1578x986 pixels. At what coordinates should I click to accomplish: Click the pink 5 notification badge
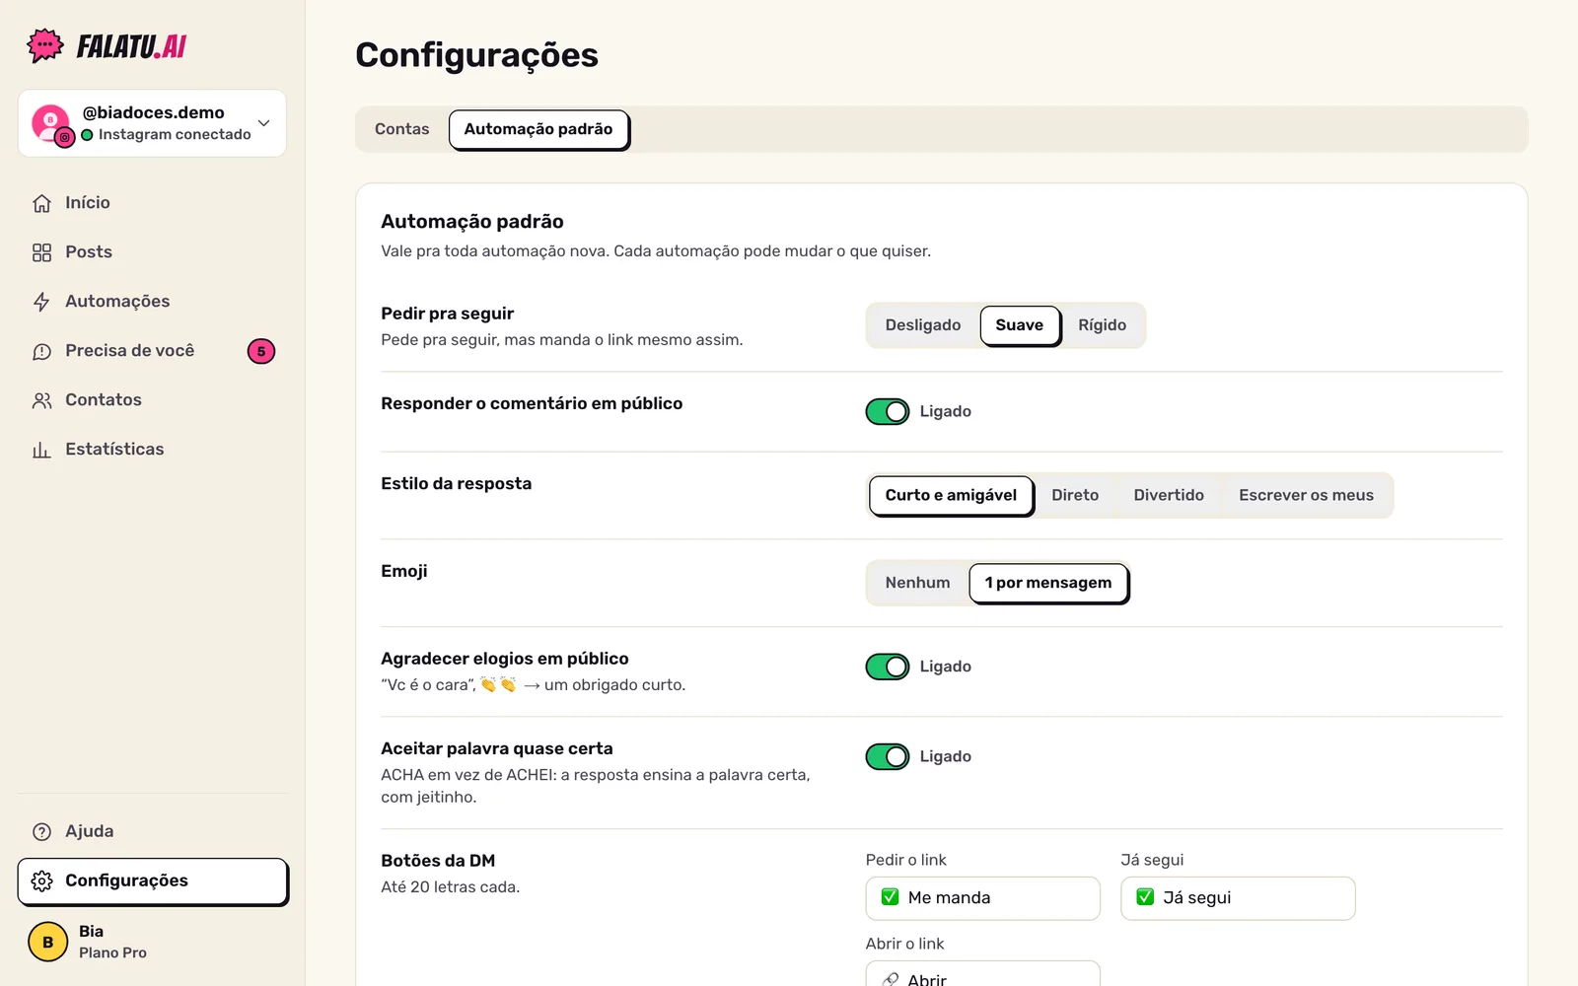coord(261,351)
